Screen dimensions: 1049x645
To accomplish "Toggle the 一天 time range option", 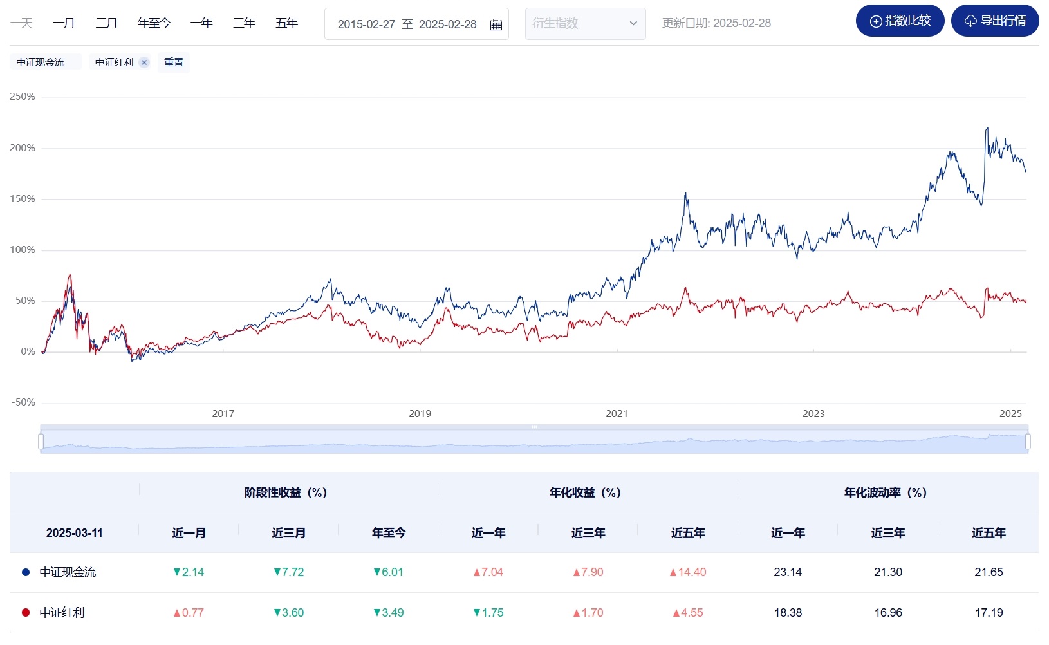I will [23, 22].
